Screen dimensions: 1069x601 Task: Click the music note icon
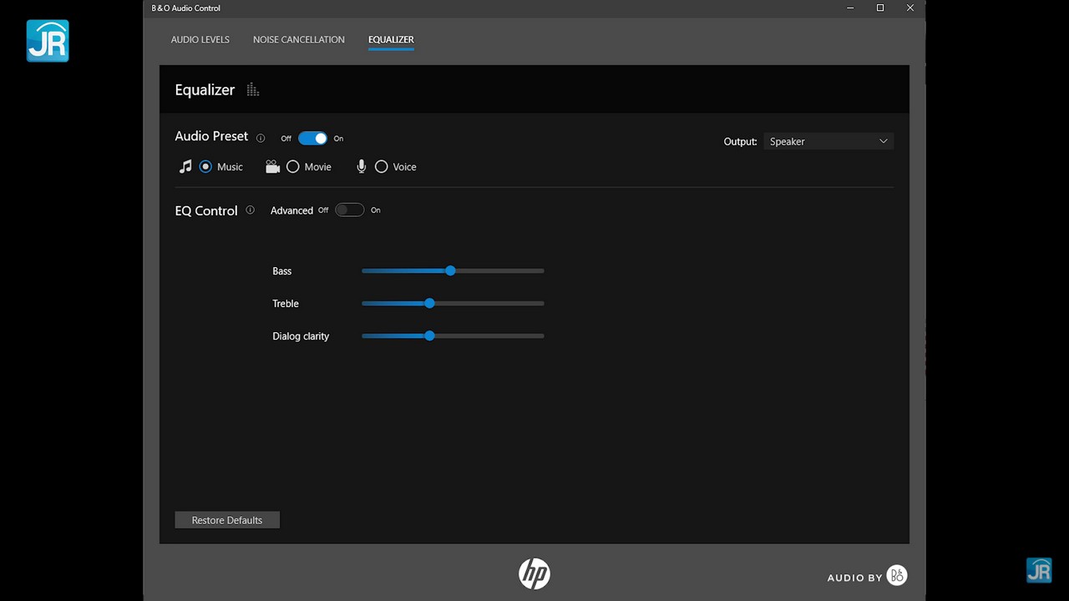pos(185,167)
